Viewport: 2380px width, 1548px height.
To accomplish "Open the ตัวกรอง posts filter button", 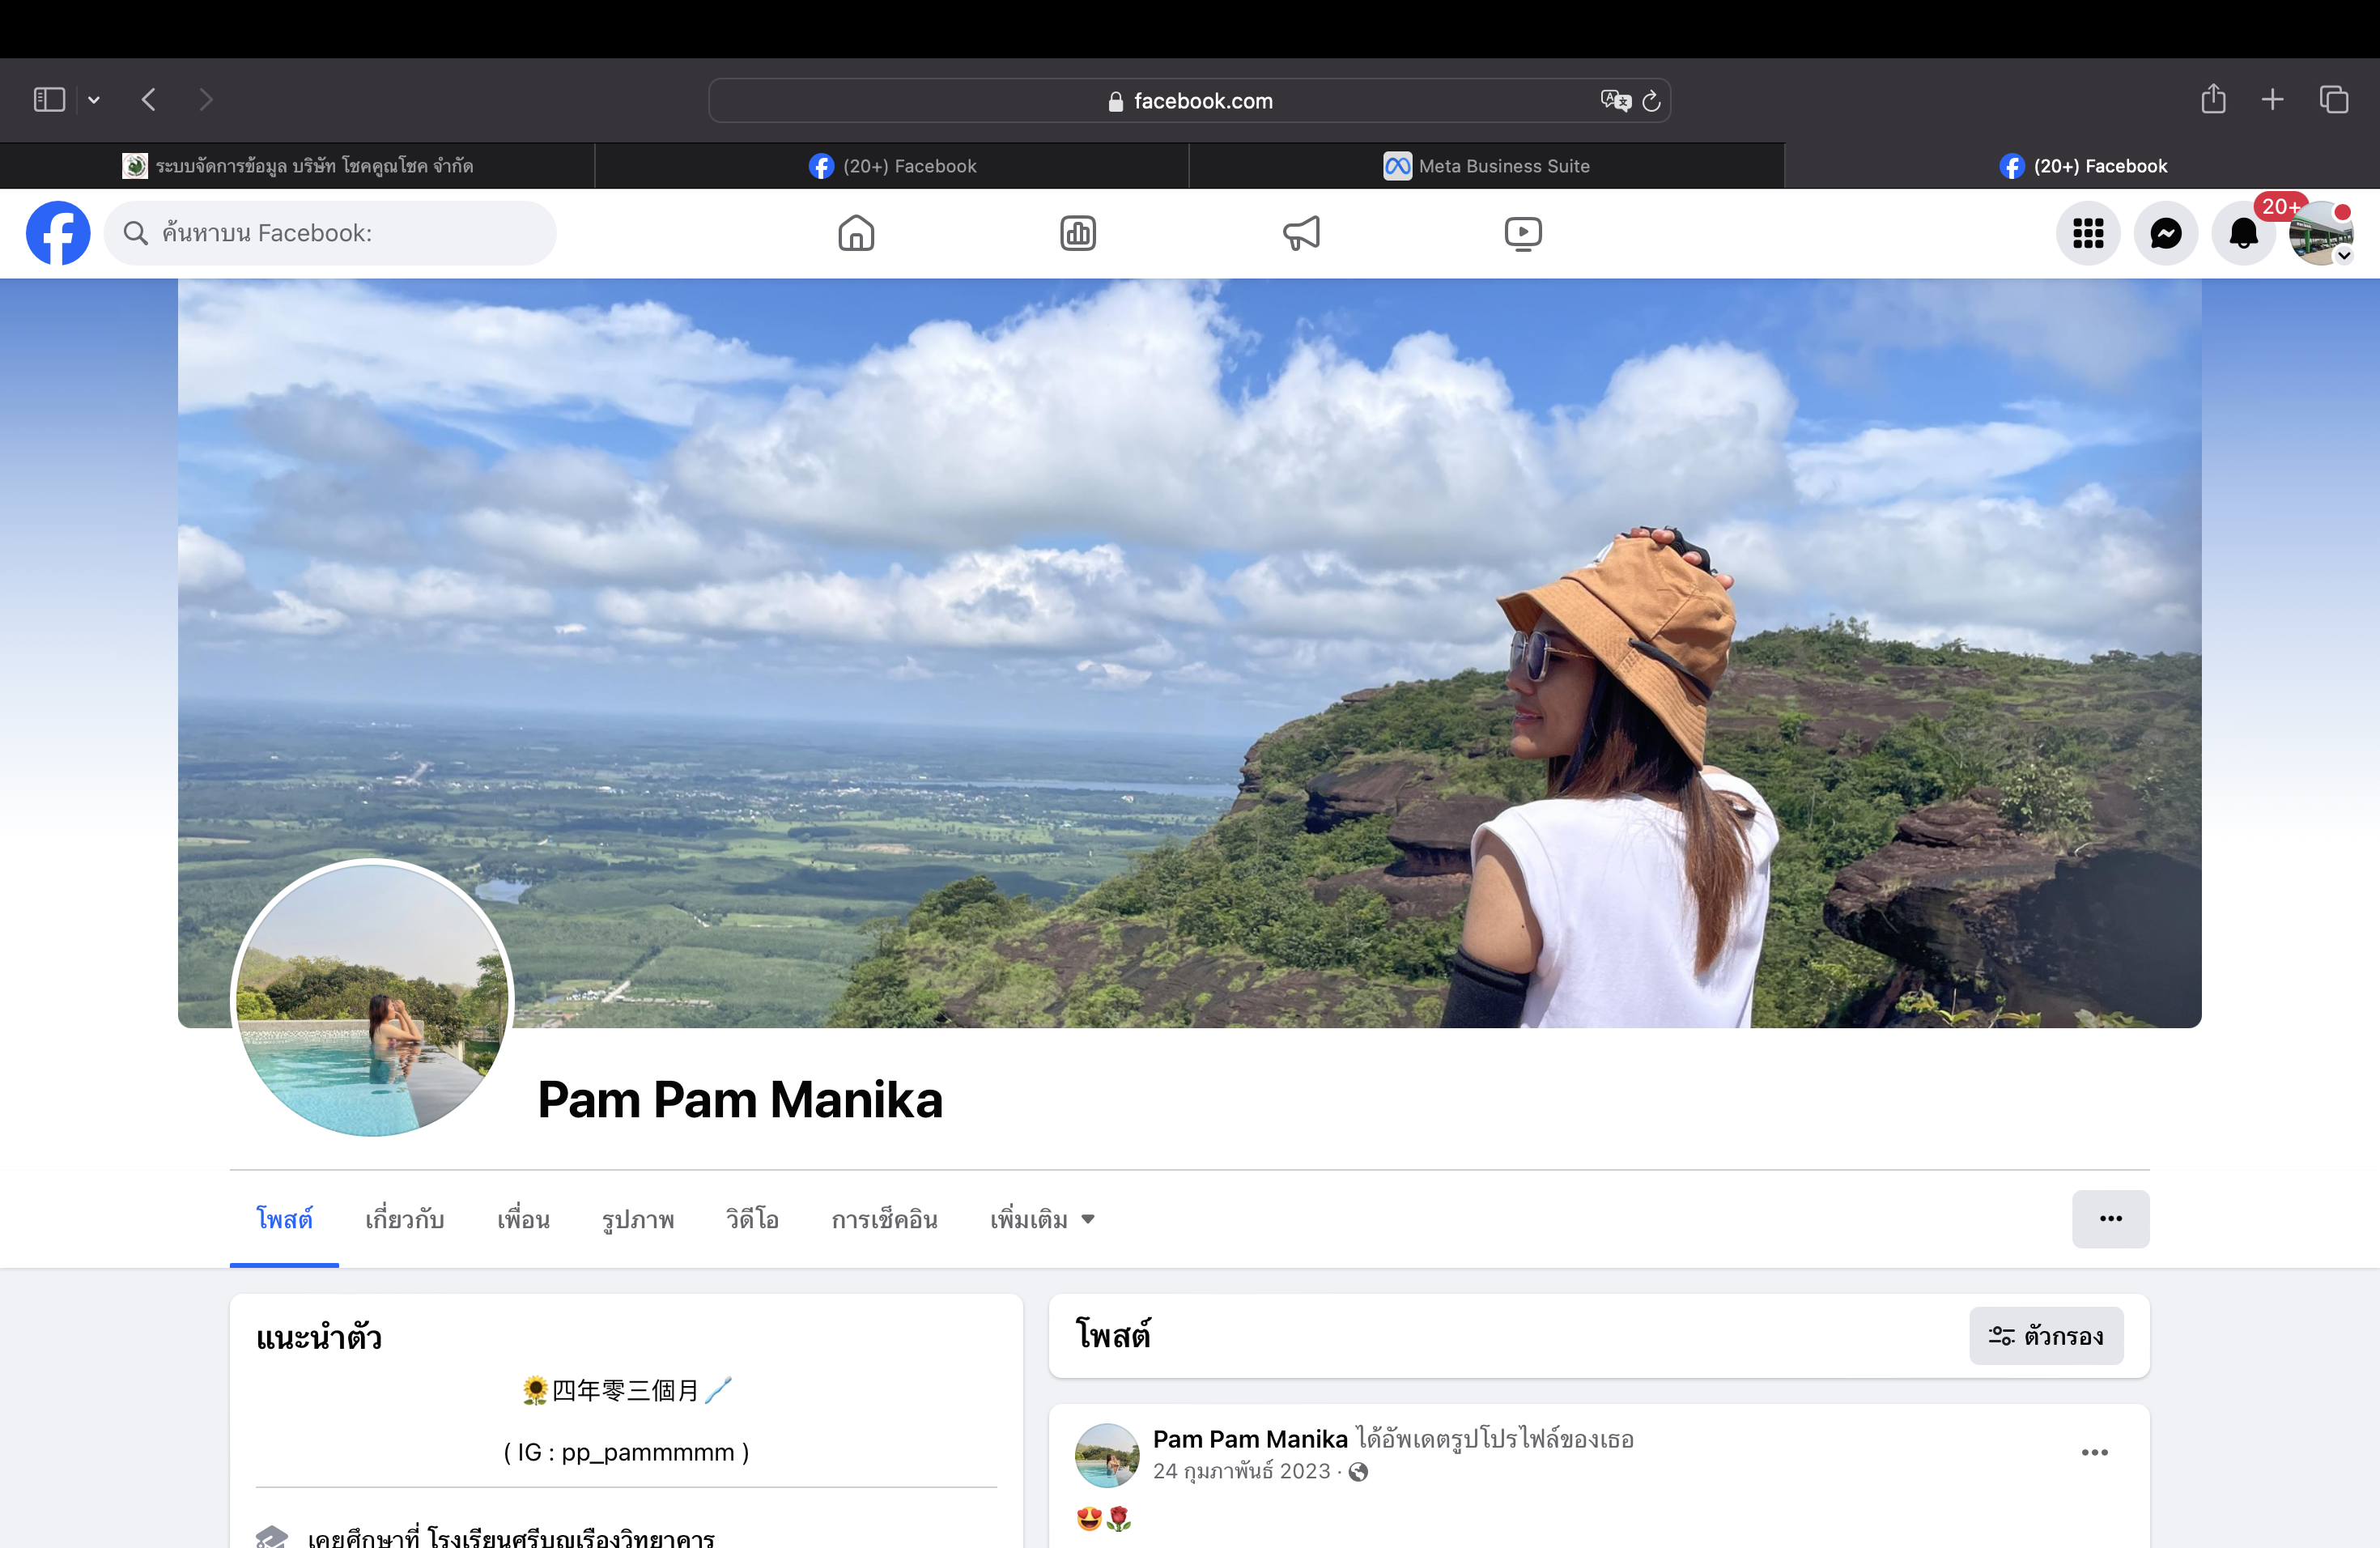I will pos(2046,1336).
